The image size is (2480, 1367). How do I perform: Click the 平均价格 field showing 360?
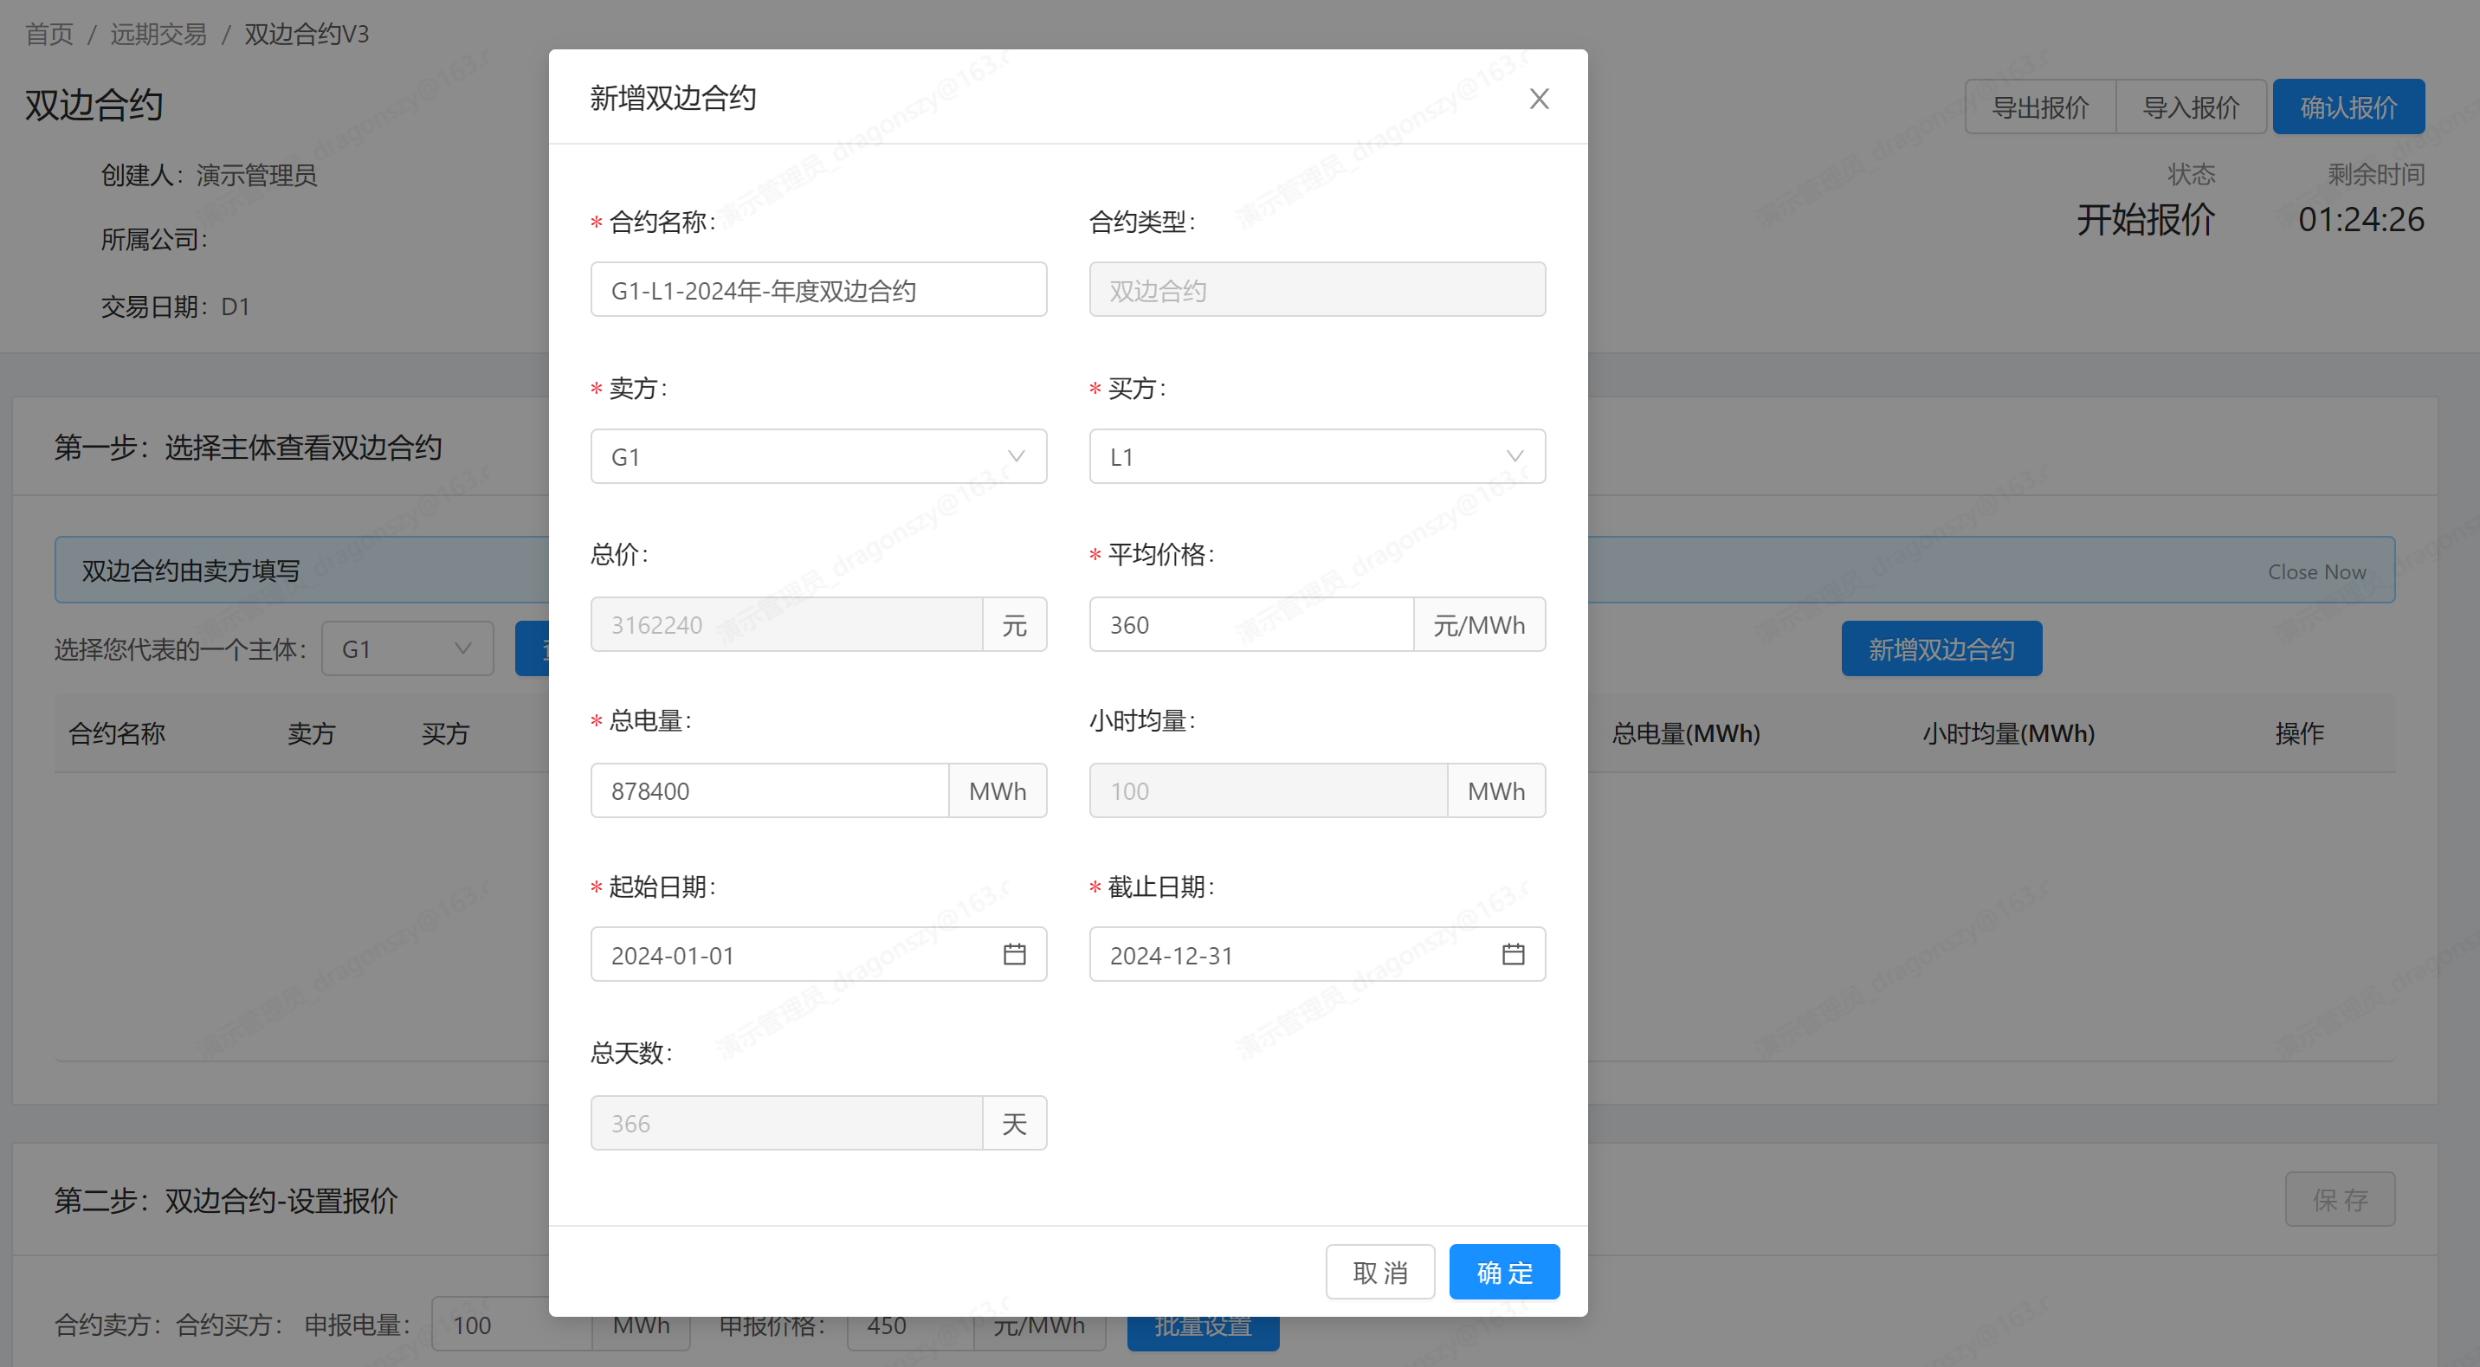coord(1250,625)
